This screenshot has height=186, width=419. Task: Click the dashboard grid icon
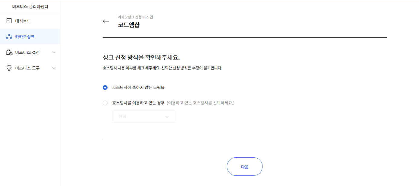click(x=9, y=21)
